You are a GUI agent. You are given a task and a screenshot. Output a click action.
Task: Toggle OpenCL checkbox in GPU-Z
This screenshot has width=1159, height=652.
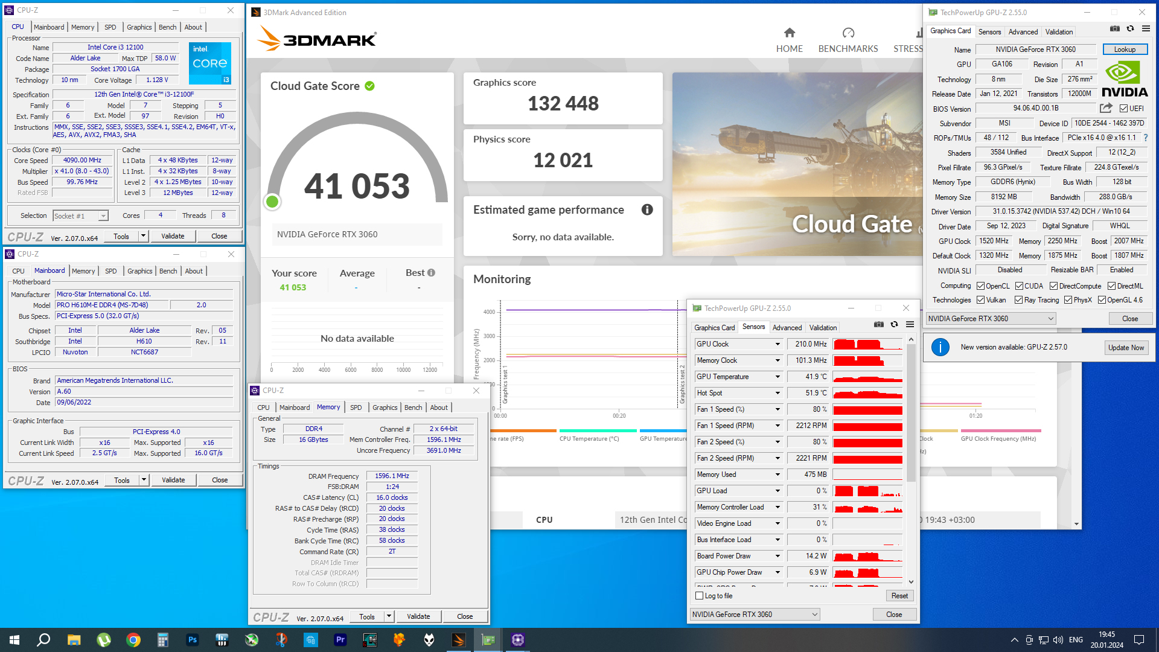click(980, 286)
